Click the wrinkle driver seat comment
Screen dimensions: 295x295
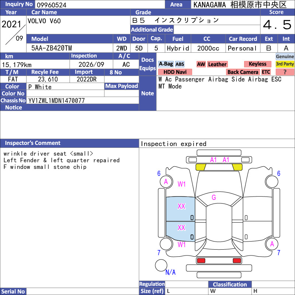tap(48, 154)
